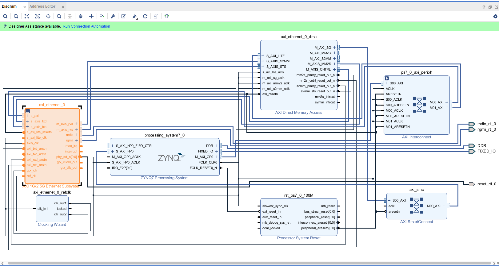The width and height of the screenshot is (499, 266).
Task: Expand DDR interface on processing_system7_0
Action: [217, 146]
